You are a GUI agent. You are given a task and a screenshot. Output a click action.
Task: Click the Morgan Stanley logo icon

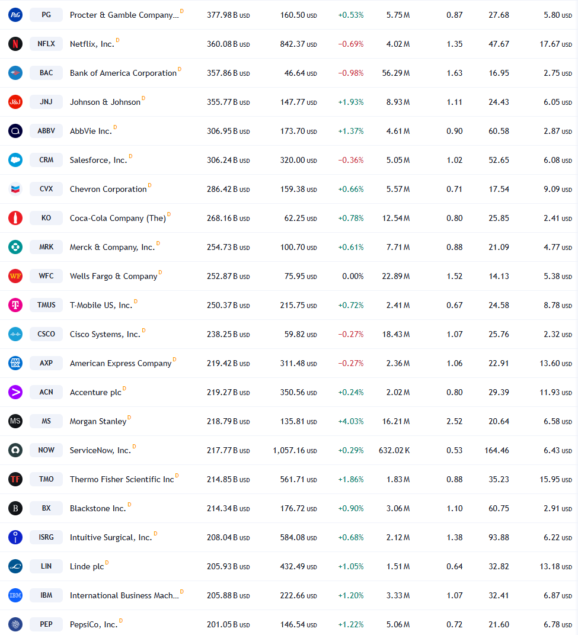[15, 421]
